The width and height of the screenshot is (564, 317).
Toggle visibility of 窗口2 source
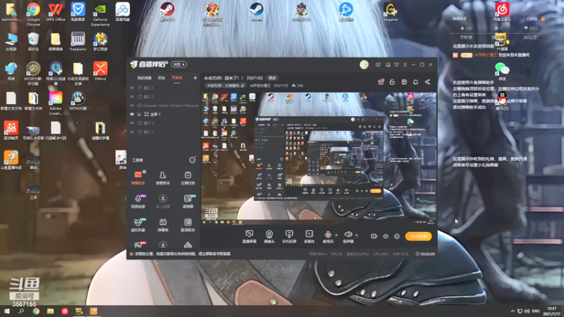pyautogui.click(x=132, y=123)
